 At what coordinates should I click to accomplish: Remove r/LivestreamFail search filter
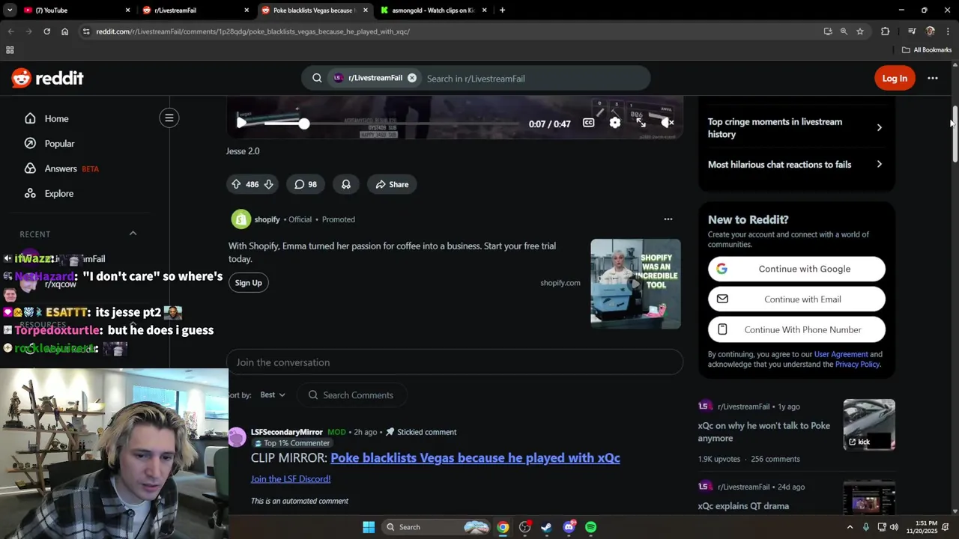pyautogui.click(x=412, y=78)
